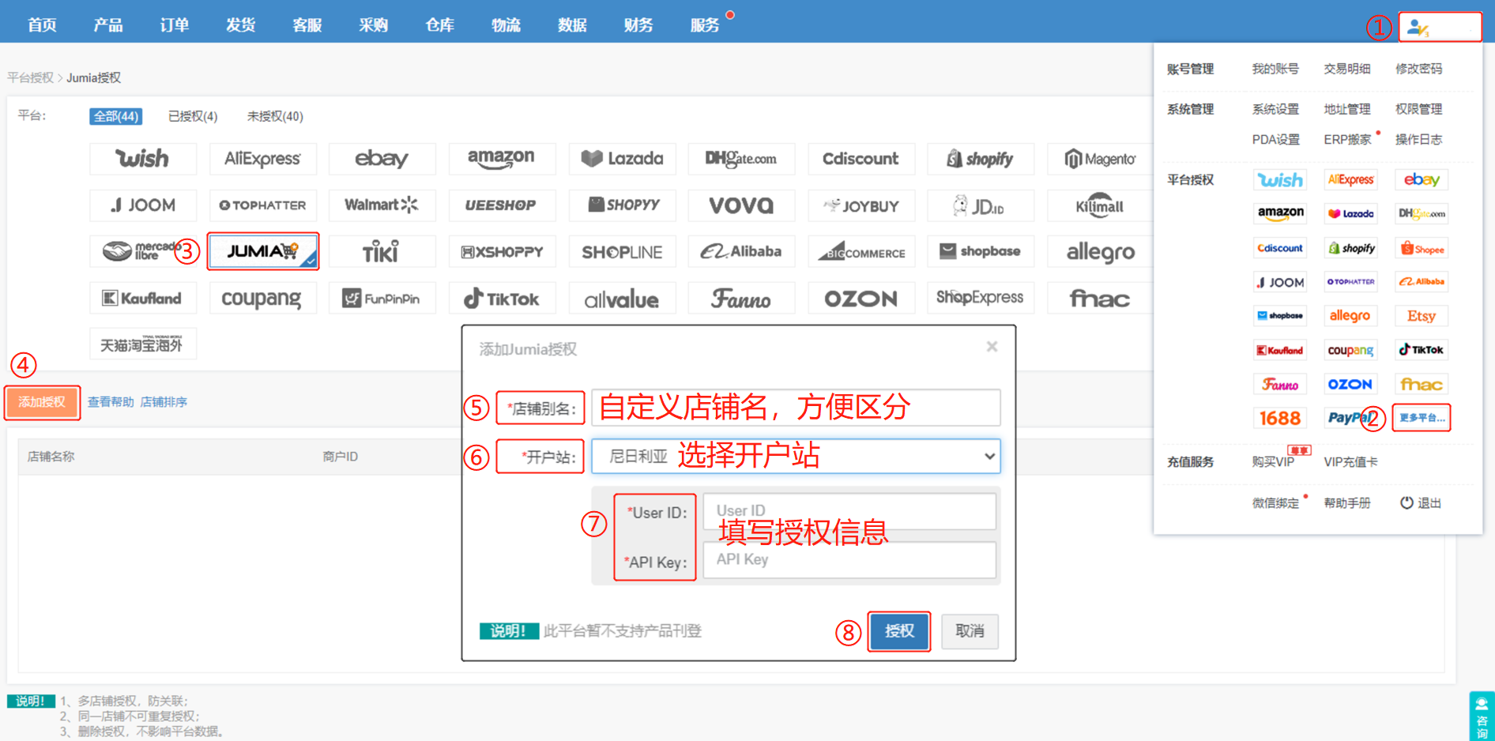Choose the Mercado Libre platform logo
1495x741 pixels.
[x=143, y=252]
